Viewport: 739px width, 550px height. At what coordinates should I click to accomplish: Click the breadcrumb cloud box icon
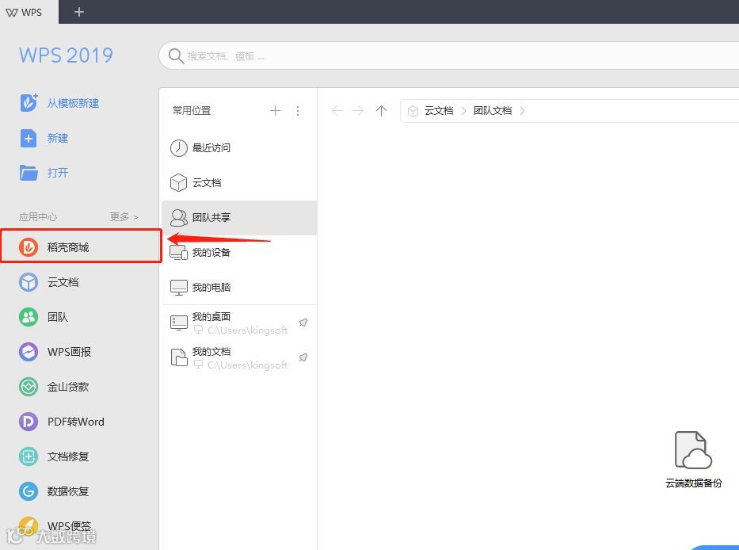pyautogui.click(x=413, y=111)
